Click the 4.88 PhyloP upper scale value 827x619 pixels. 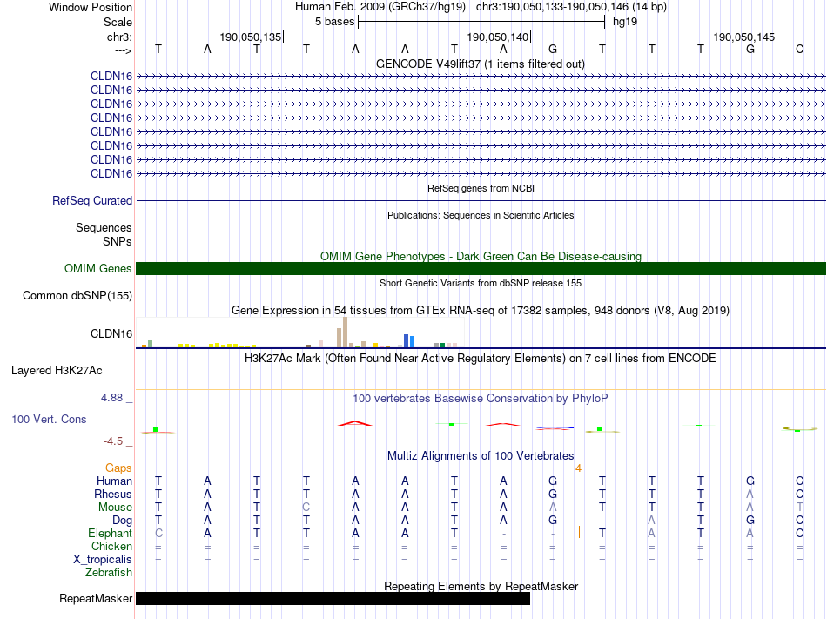pyautogui.click(x=111, y=398)
